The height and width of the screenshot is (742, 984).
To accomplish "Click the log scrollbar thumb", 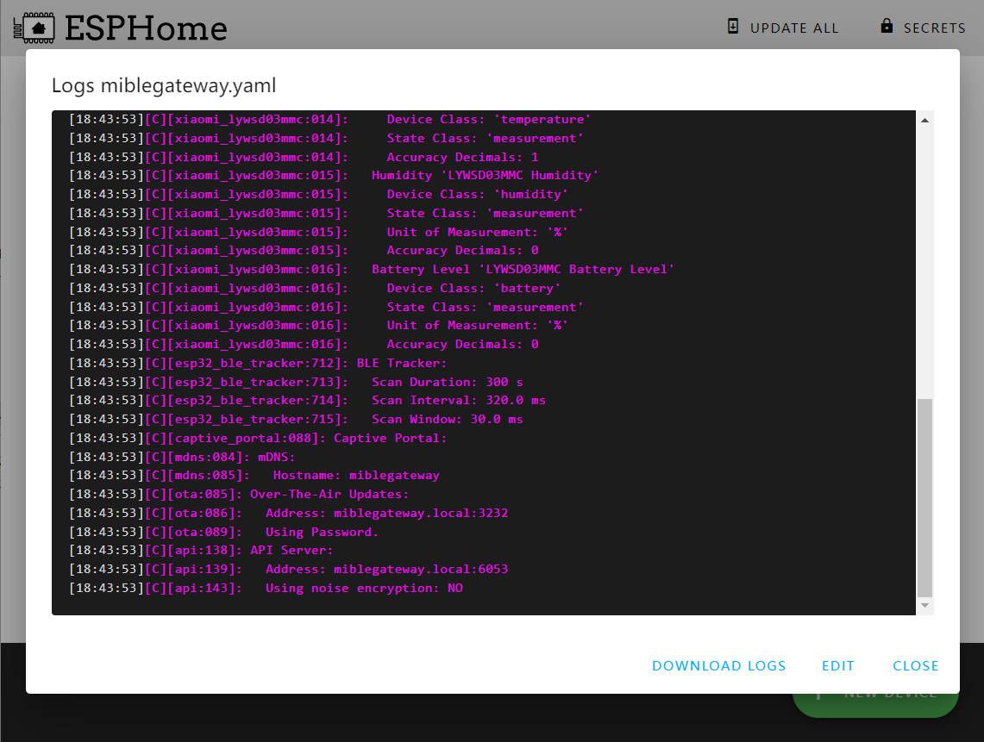I will click(x=924, y=498).
